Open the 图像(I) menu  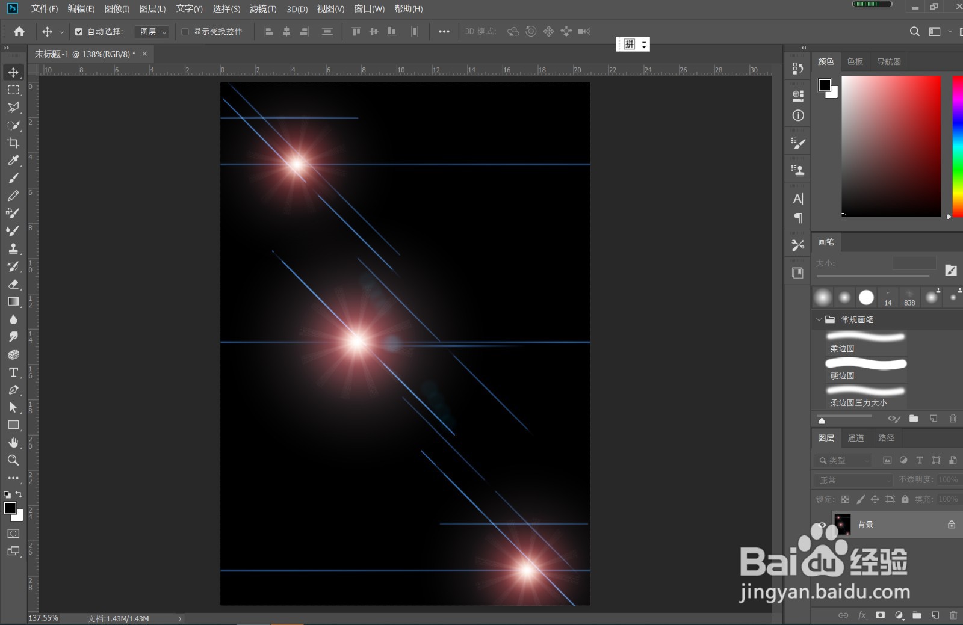point(117,9)
